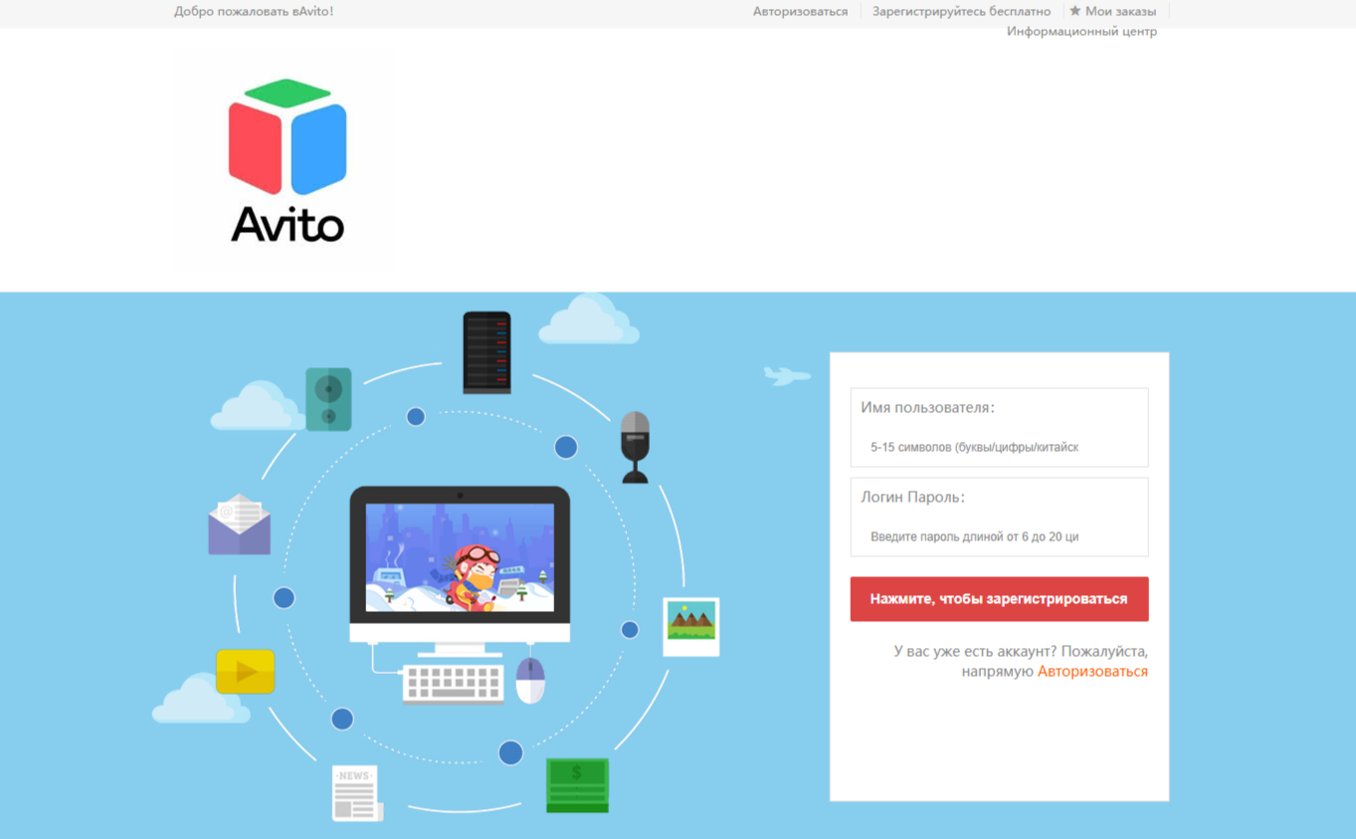The width and height of the screenshot is (1356, 839).
Task: Click the envelope email icon in the illustration
Action: 239,525
